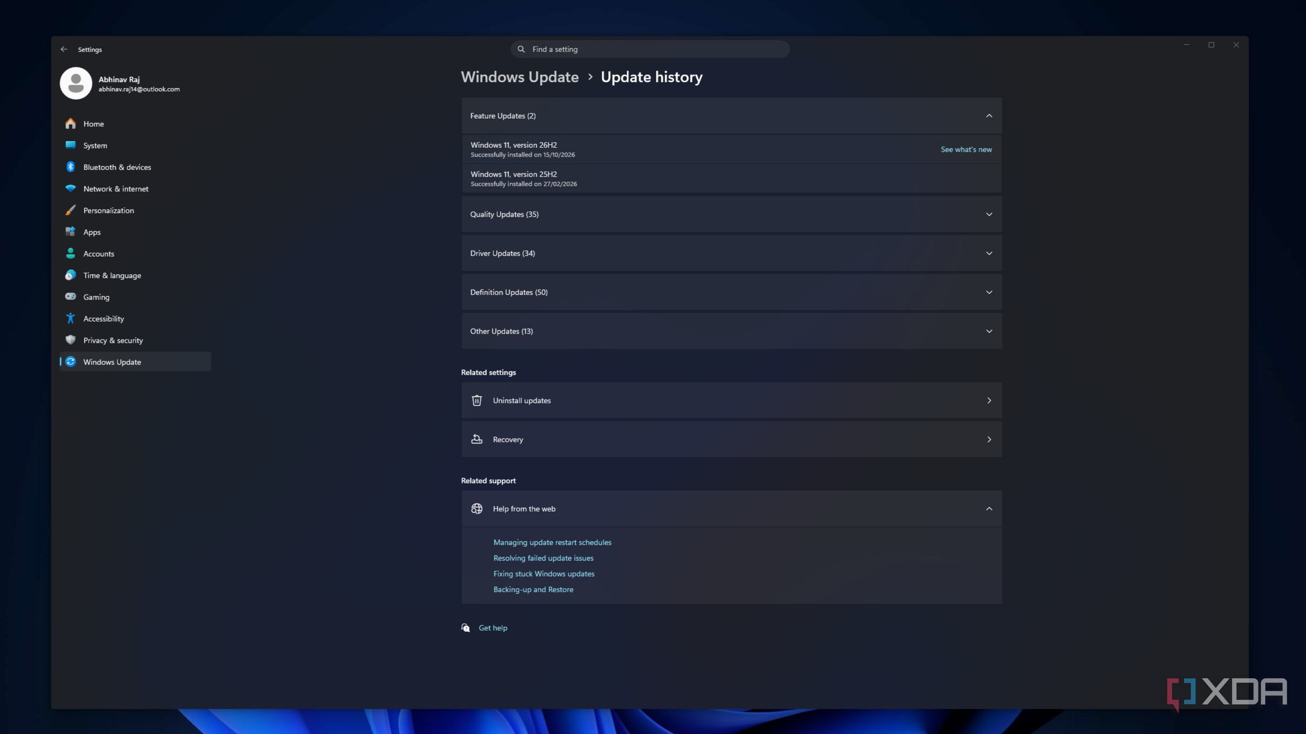
Task: Expand the Quality Updates (35) section
Action: click(x=732, y=214)
